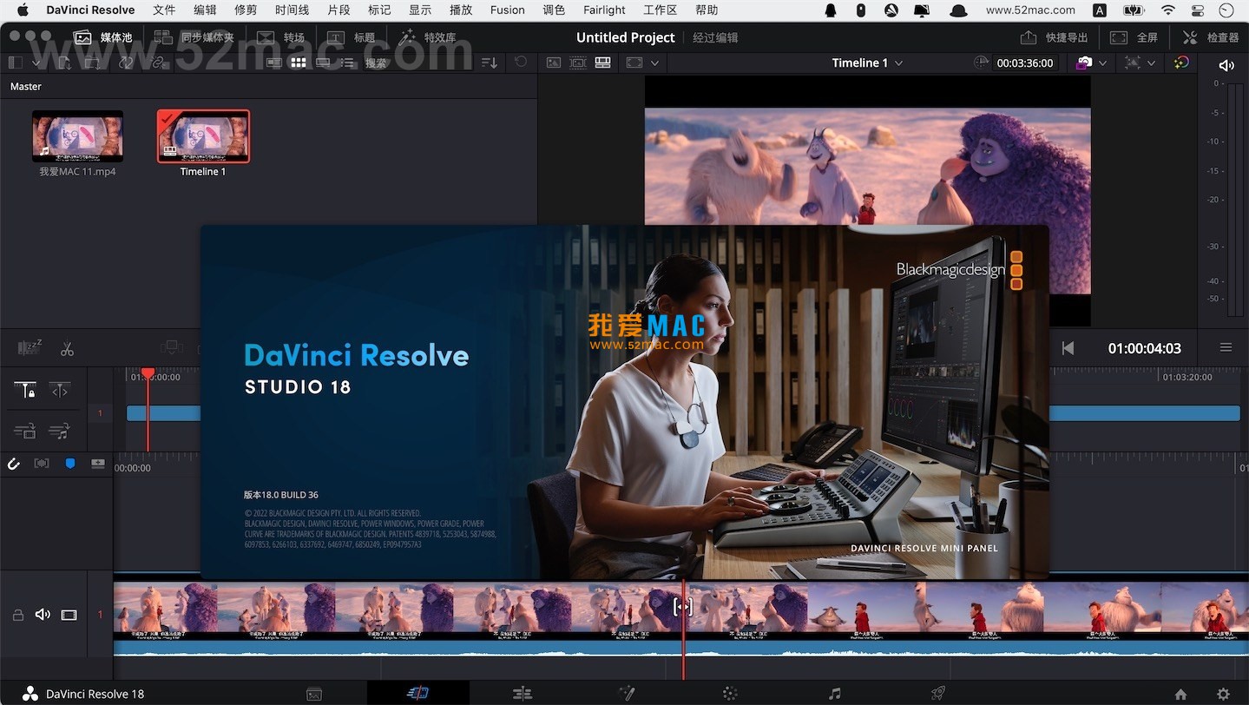Switch to the 转场 transitions panel
Screen dimensions: 1249x705
(280, 37)
